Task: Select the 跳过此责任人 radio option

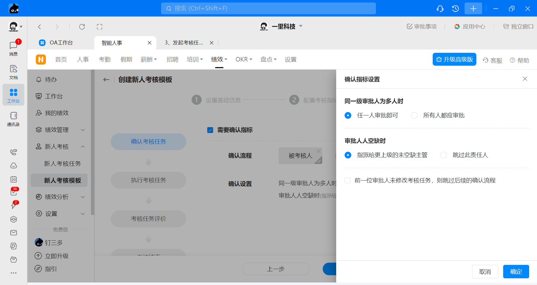Action: (x=444, y=155)
